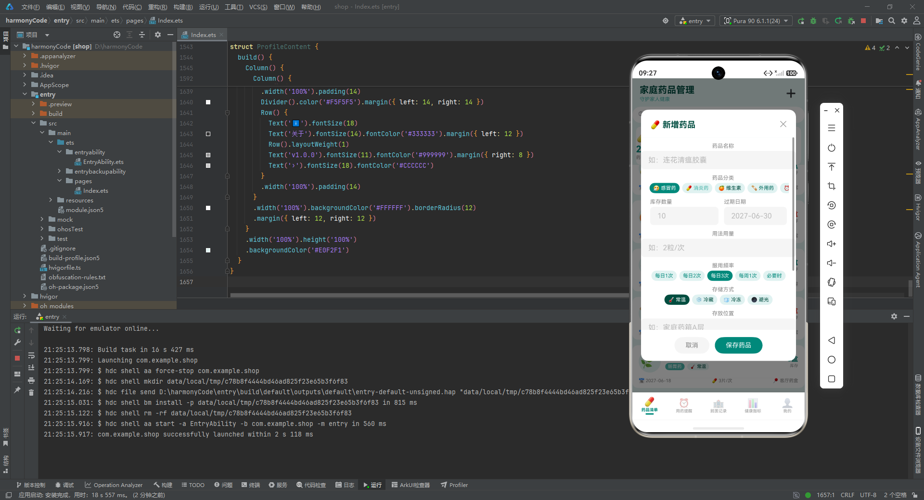Decrease emulator volume with speaker minus icon
Viewport: 924px width, 500px height.
pyautogui.click(x=832, y=263)
